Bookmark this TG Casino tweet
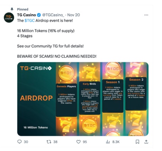 (x=137, y=142)
